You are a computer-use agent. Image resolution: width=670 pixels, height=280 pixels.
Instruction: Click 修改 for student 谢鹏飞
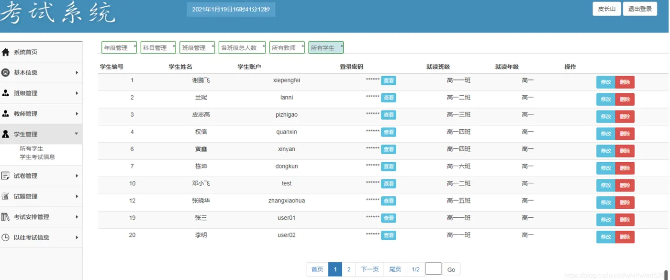pyautogui.click(x=606, y=82)
